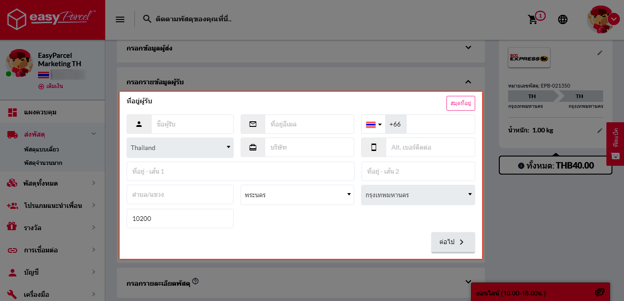Edit weight with pencil icon beside 1.00 kg
Screen dimensions: 624x301
pos(600,130)
